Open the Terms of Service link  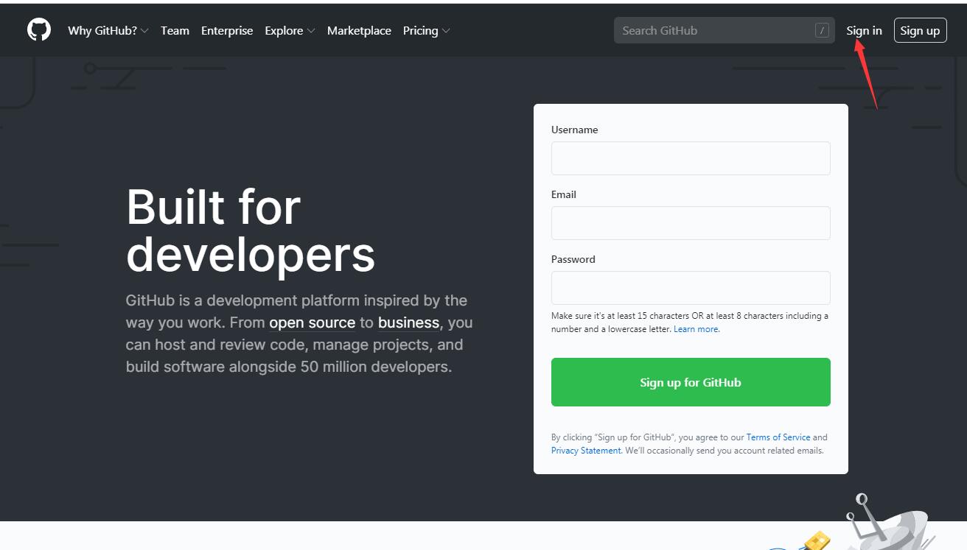(778, 437)
